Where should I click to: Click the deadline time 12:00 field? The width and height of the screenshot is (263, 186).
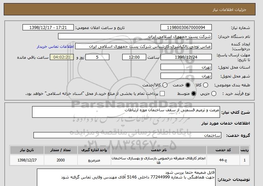click(134, 57)
